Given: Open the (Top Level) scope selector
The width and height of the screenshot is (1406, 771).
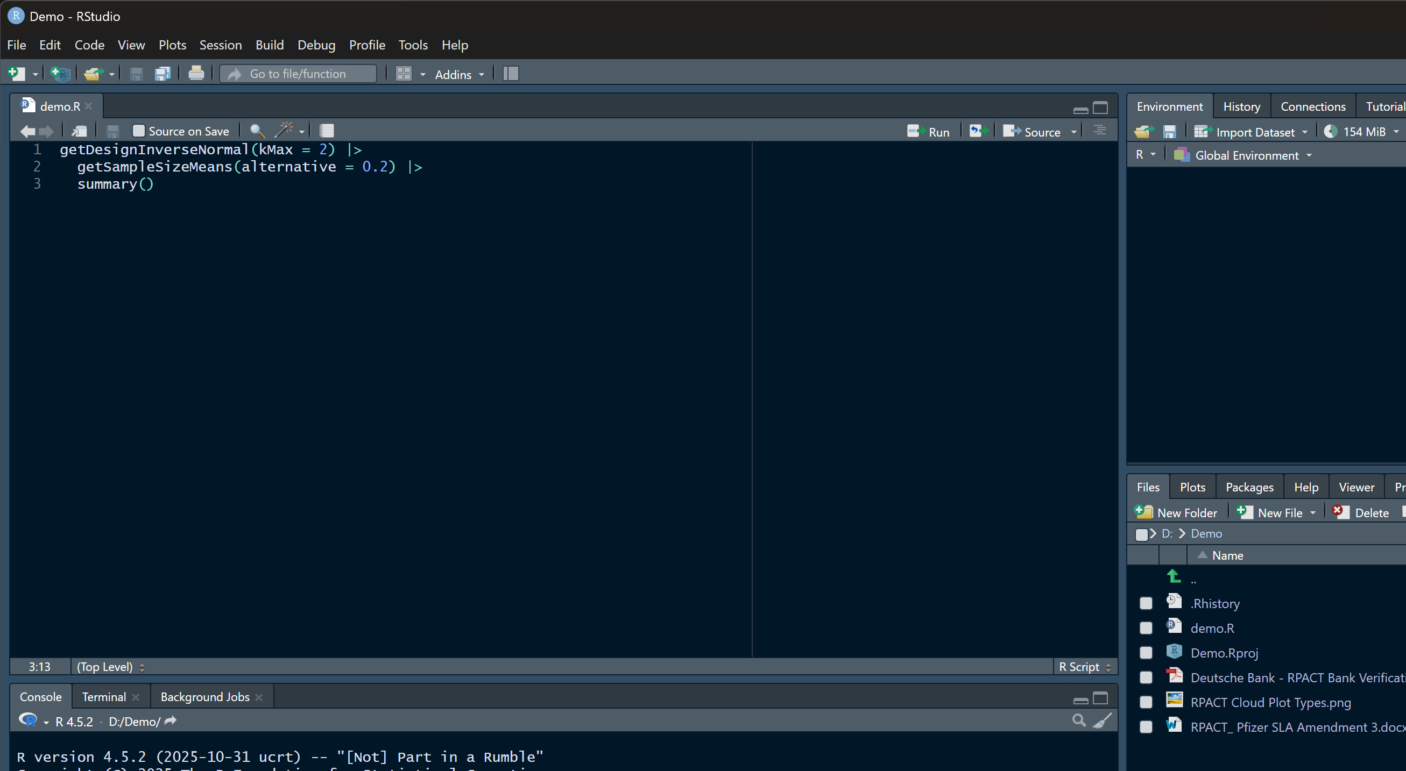Looking at the screenshot, I should (111, 667).
